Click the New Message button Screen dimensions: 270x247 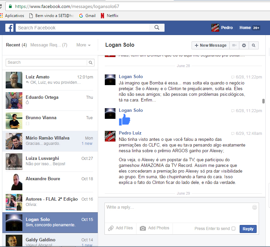tap(210, 45)
